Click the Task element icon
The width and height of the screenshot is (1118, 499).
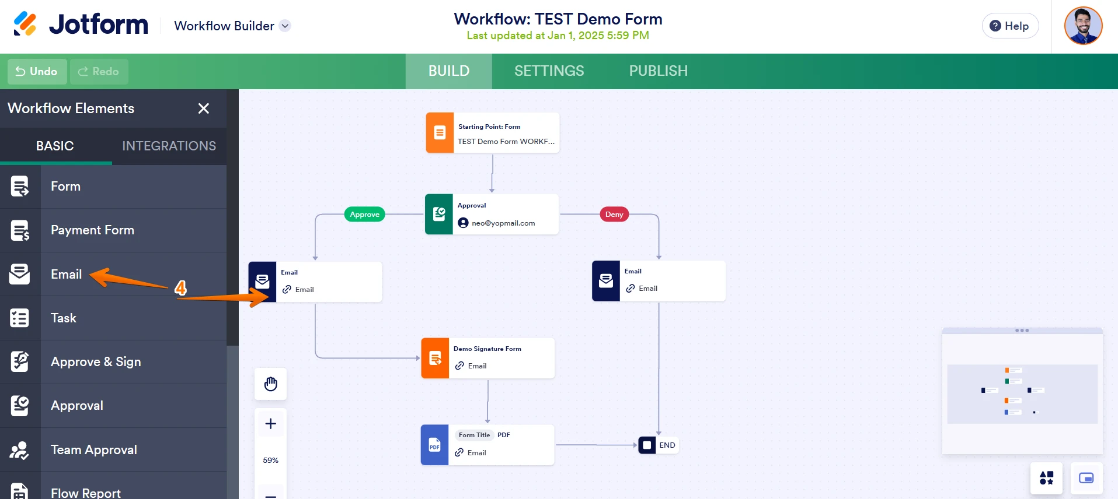[20, 318]
